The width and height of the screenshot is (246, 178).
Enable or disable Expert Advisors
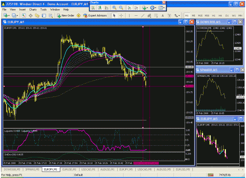coord(95,15)
